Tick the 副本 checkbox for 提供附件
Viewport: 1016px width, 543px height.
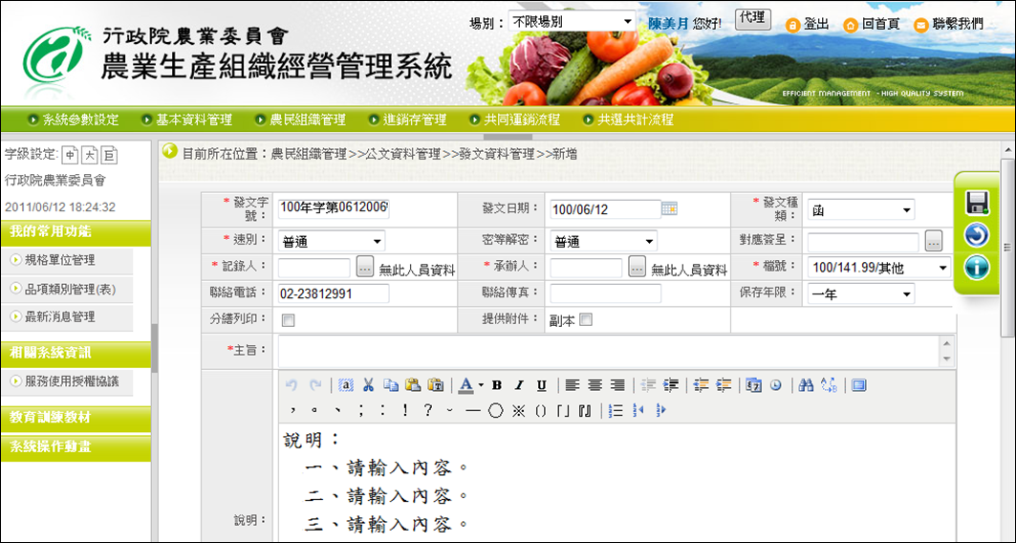point(586,319)
